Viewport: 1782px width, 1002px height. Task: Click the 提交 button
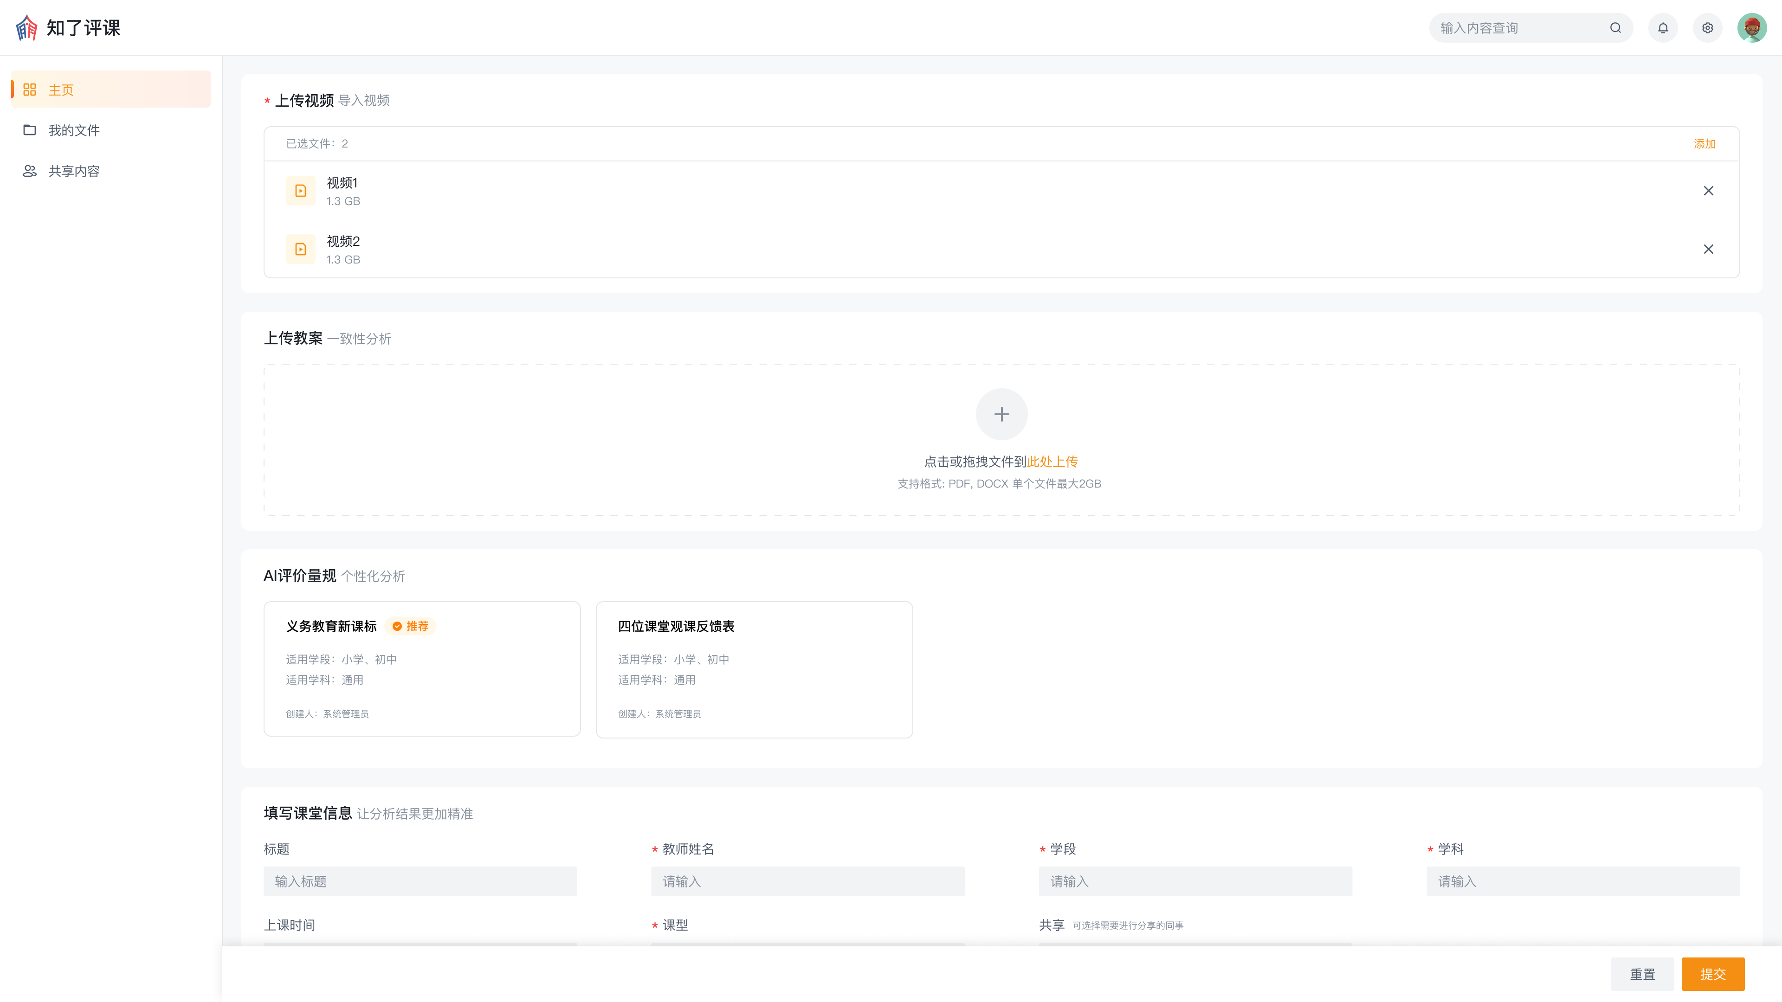pyautogui.click(x=1713, y=974)
